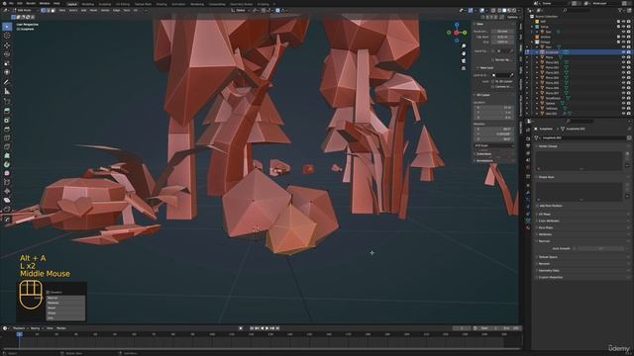
Task: Select the Rotate tool
Action: point(7,54)
